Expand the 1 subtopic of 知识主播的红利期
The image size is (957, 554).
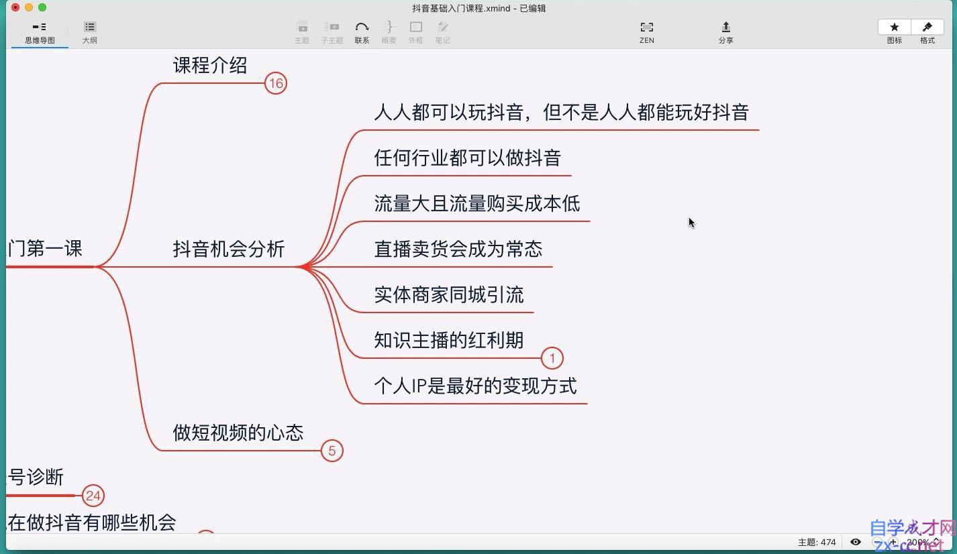[x=552, y=358]
